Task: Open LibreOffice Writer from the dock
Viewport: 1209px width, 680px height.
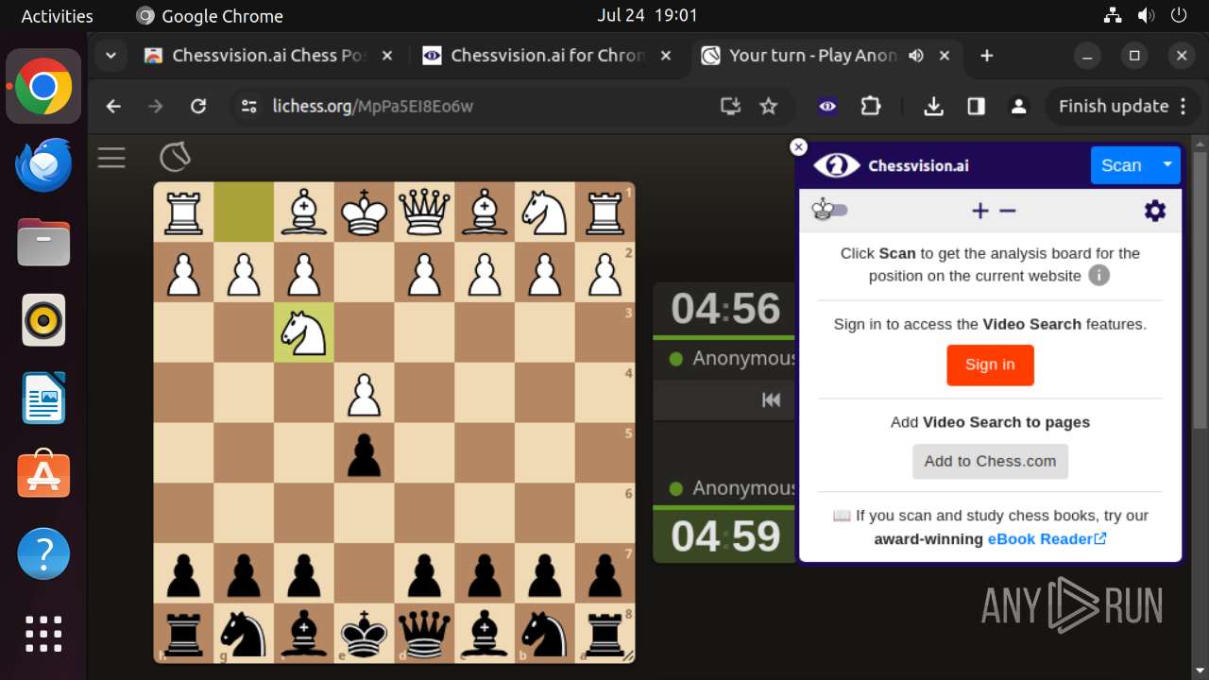Action: pyautogui.click(x=43, y=398)
